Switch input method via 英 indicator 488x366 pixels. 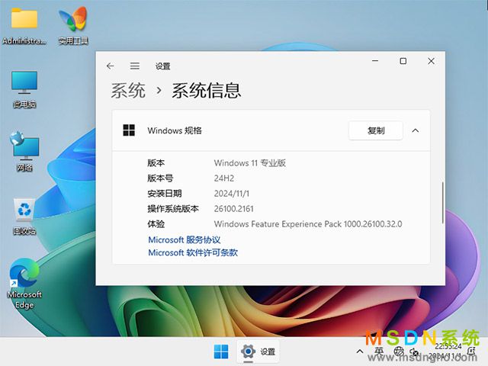point(379,352)
